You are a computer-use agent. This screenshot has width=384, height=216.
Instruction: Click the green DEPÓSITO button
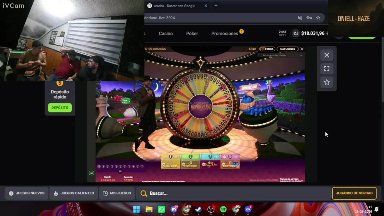(x=60, y=108)
